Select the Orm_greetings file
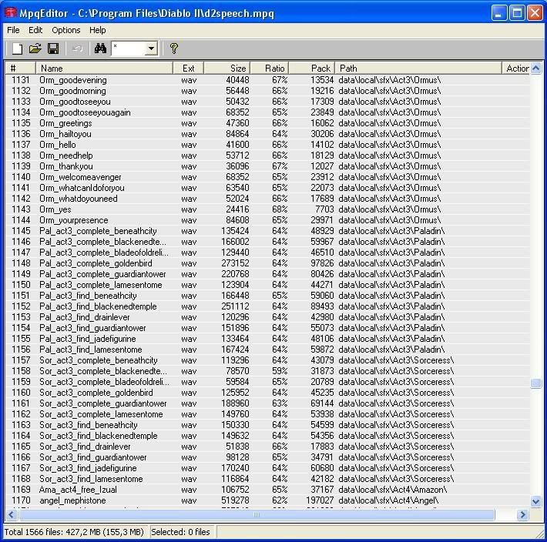547x542 pixels. point(65,123)
